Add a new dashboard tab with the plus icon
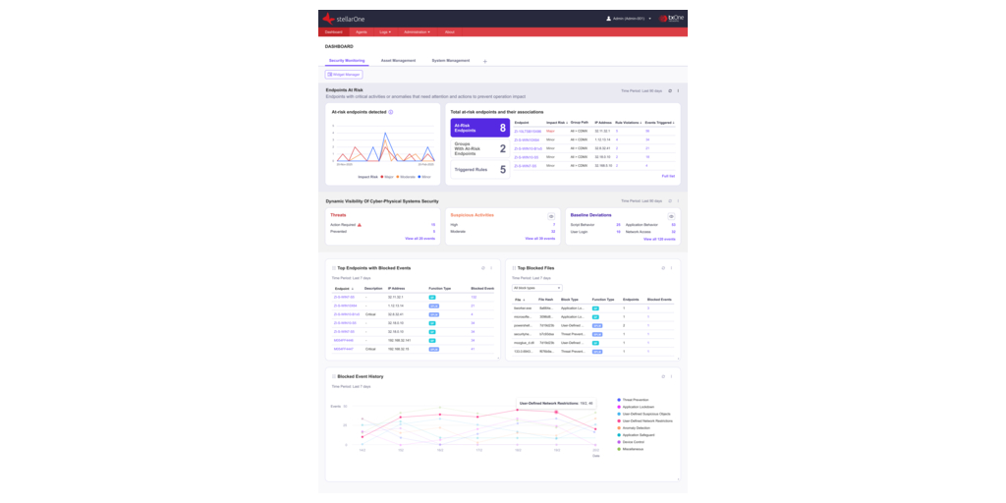The height and width of the screenshot is (503, 1006). tap(484, 61)
